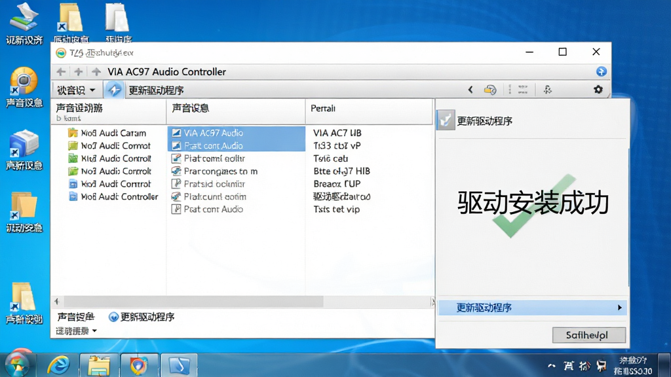Open the Chrome browser from the taskbar
Viewport: 671px width, 377px height.
pos(139,366)
